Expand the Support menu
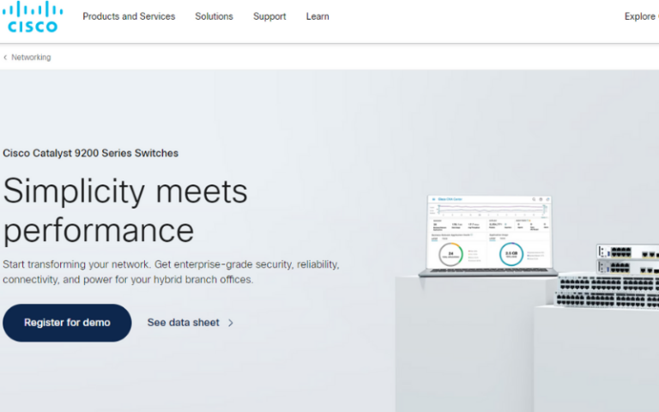Image resolution: width=659 pixels, height=412 pixels. (x=269, y=16)
